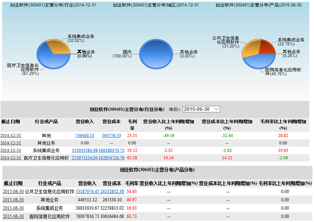The height and width of the screenshot is (222, 314).
Task: Click the 毛利率比上年同期增加 header in industry table
Action: tap(283, 124)
